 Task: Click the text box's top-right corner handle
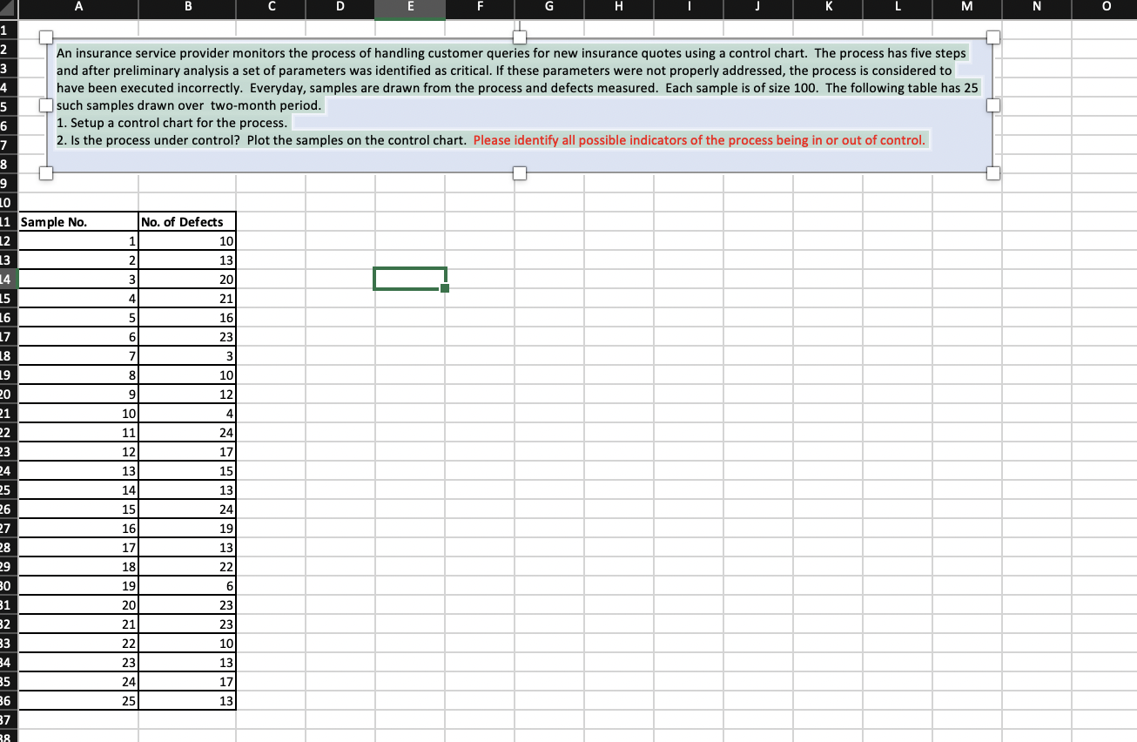pyautogui.click(x=993, y=38)
